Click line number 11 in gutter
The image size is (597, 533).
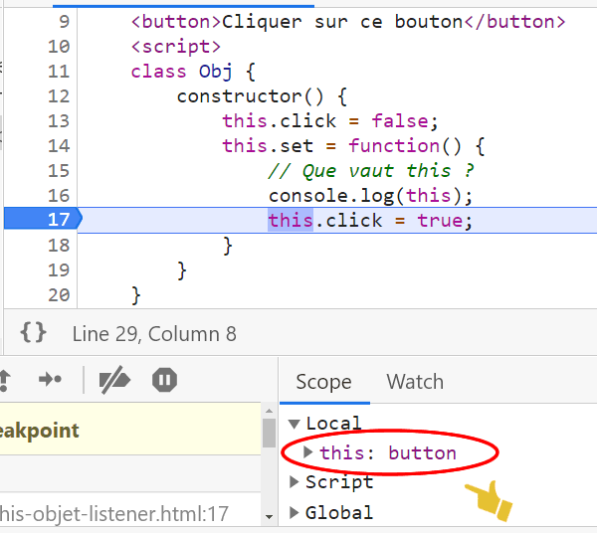(59, 72)
